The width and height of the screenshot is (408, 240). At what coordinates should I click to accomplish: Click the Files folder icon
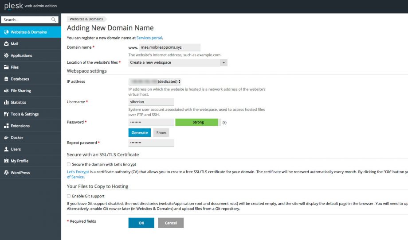pos(6,67)
